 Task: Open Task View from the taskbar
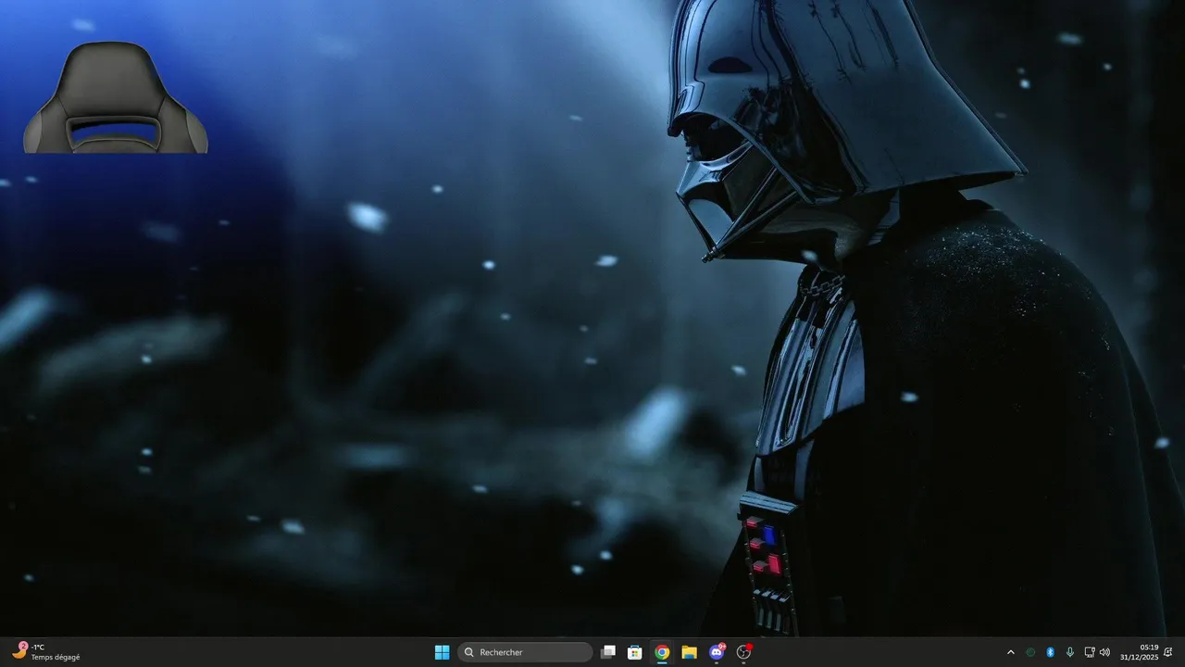pos(608,652)
